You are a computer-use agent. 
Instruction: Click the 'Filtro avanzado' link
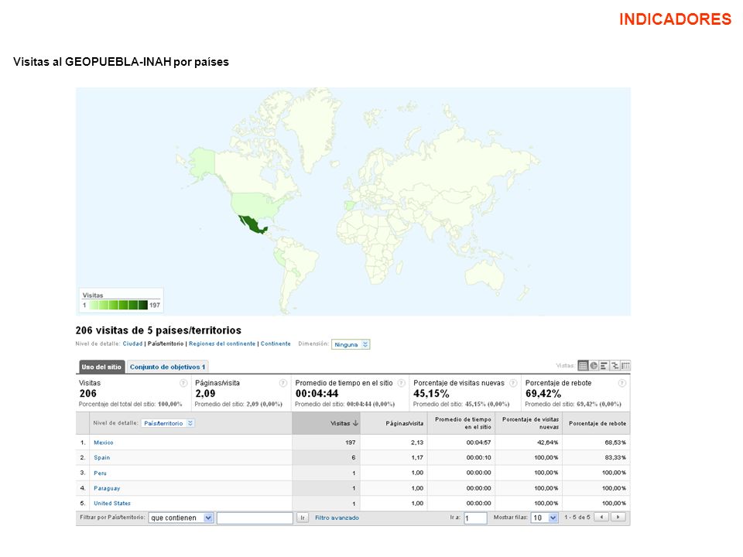337,518
